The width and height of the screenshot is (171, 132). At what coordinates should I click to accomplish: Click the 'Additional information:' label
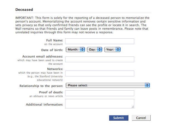(44, 104)
